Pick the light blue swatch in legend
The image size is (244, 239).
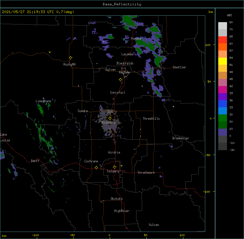point(222,111)
